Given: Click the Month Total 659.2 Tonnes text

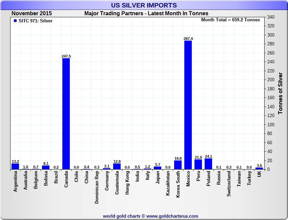Looking at the screenshot, I should click(230, 20).
